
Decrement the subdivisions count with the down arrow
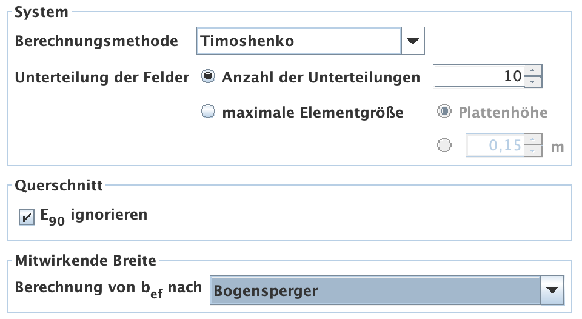tap(532, 82)
